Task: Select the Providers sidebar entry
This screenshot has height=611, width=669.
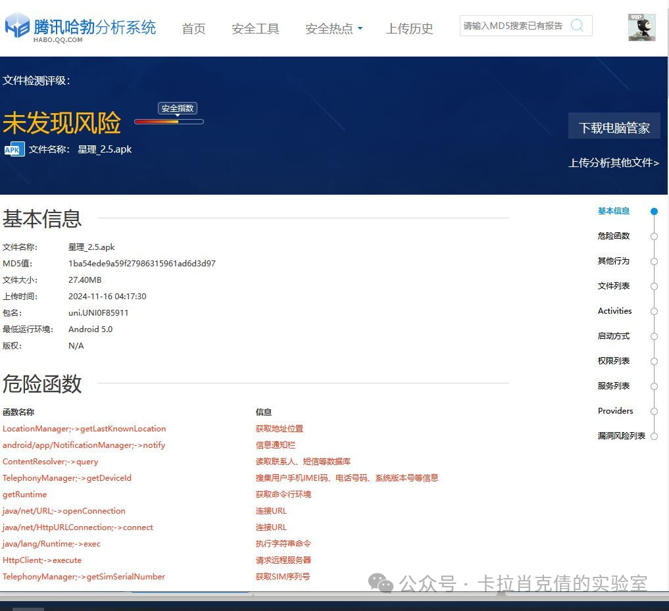Action: coord(615,411)
